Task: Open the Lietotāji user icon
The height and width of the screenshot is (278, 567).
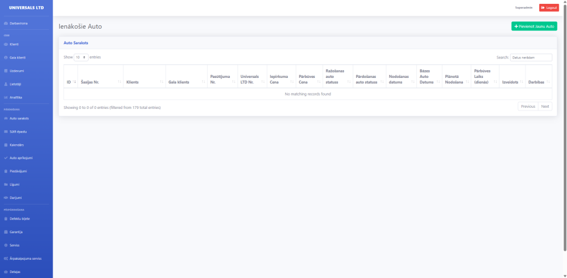Action: [x=6, y=84]
